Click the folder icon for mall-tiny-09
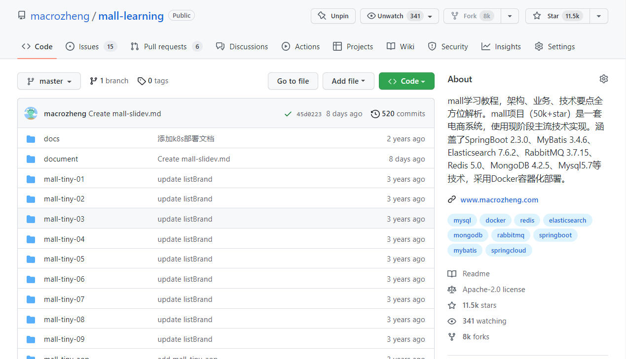Screen dimensions: 626x359 tap(31, 339)
